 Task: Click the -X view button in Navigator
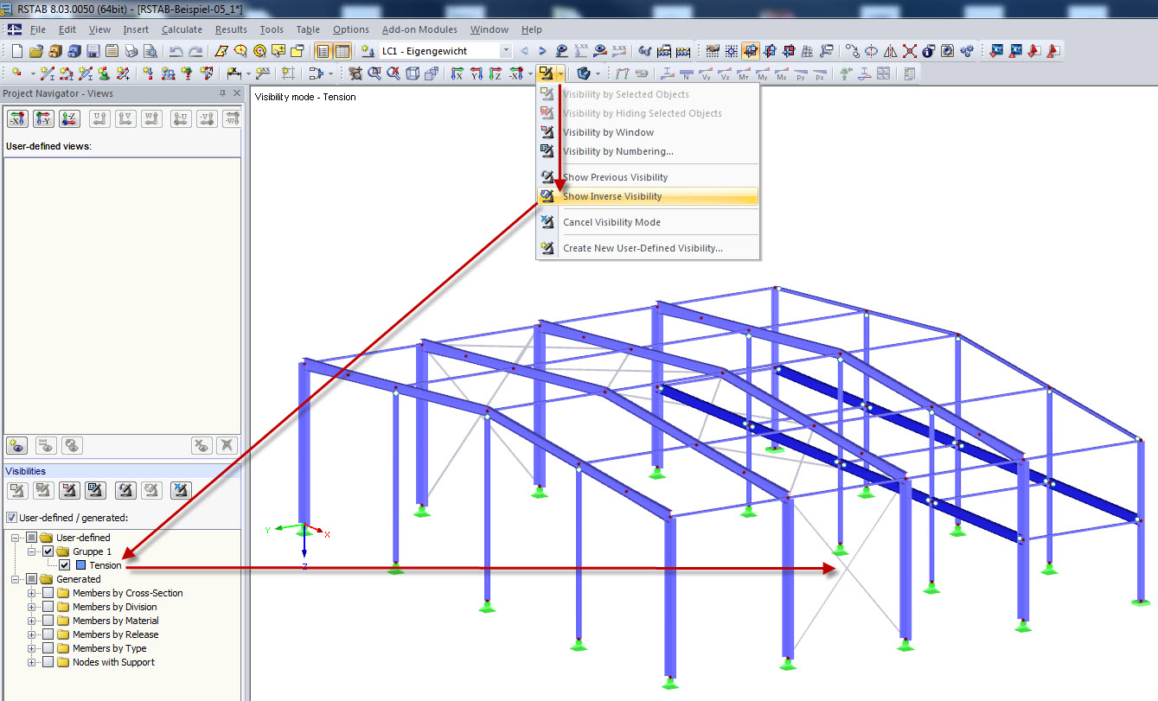pyautogui.click(x=17, y=118)
